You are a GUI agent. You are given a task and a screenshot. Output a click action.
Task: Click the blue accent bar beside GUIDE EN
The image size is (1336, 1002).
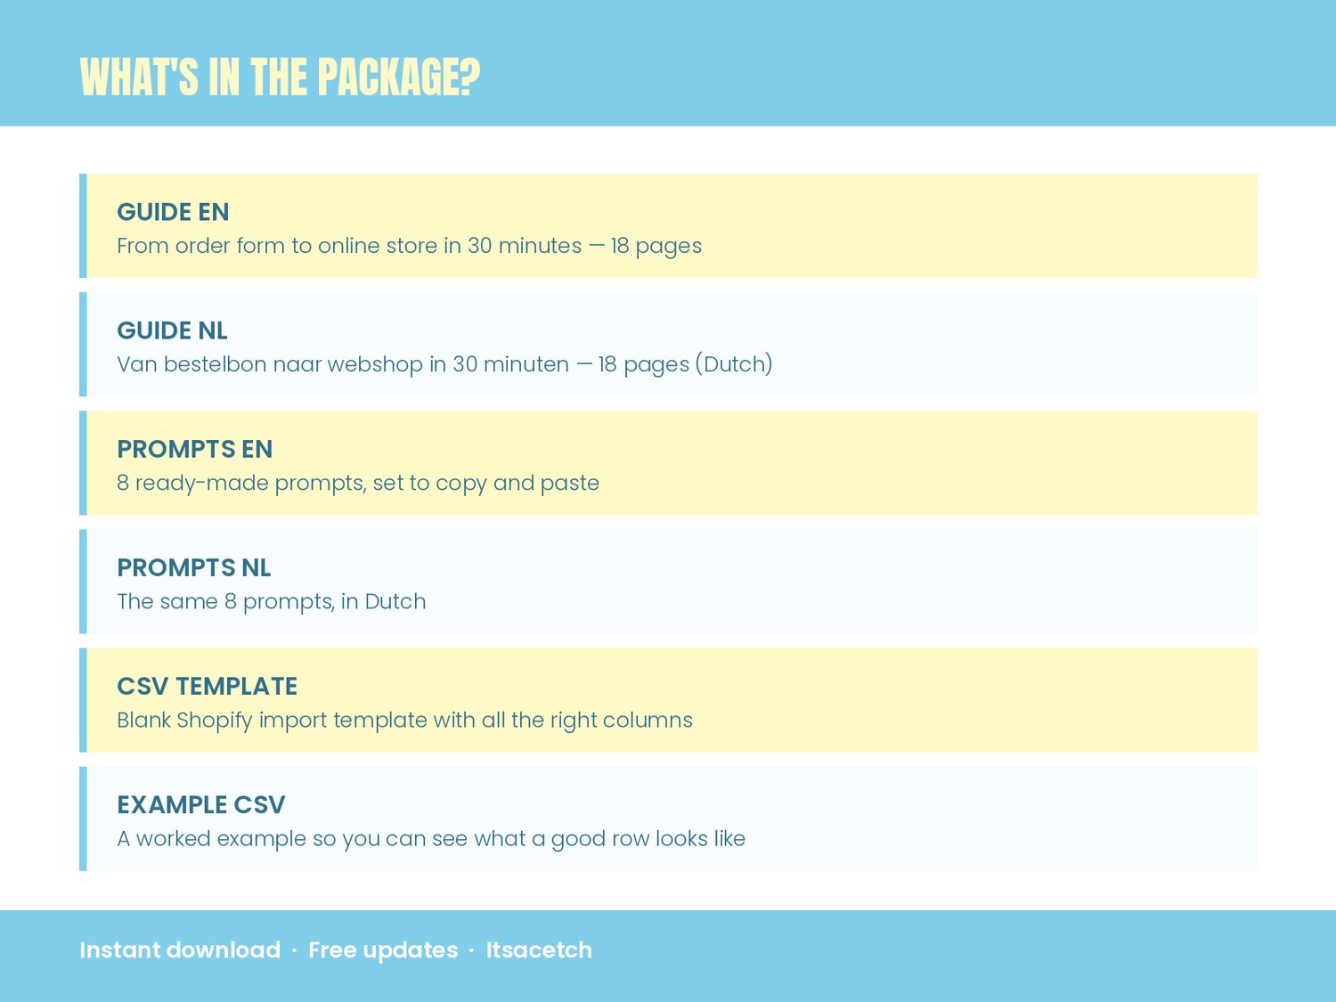[x=83, y=226]
